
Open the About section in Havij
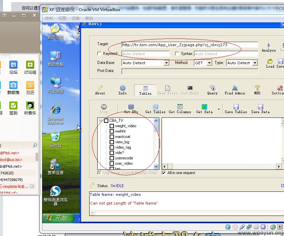(x=100, y=90)
